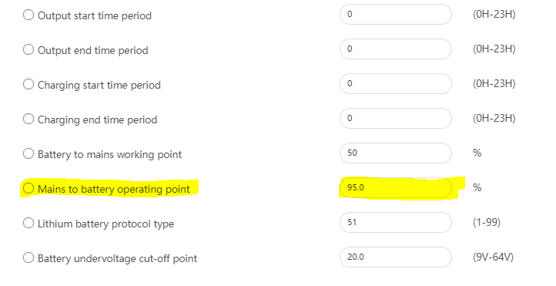Image resolution: width=556 pixels, height=286 pixels.
Task: Select Mains to battery operating point radio
Action: click(x=28, y=188)
